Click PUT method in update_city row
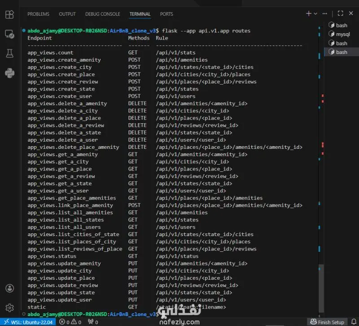Viewport: 359px width, 326px height. pyautogui.click(x=132, y=271)
